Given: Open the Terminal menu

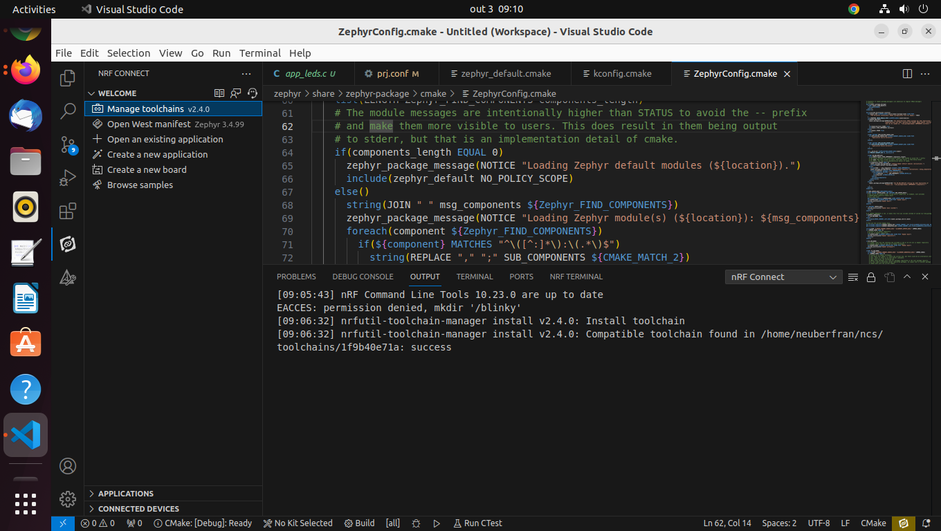Looking at the screenshot, I should (260, 53).
